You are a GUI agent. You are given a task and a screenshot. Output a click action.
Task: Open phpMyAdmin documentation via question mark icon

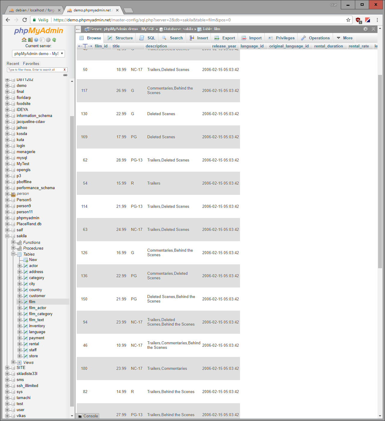(x=36, y=40)
